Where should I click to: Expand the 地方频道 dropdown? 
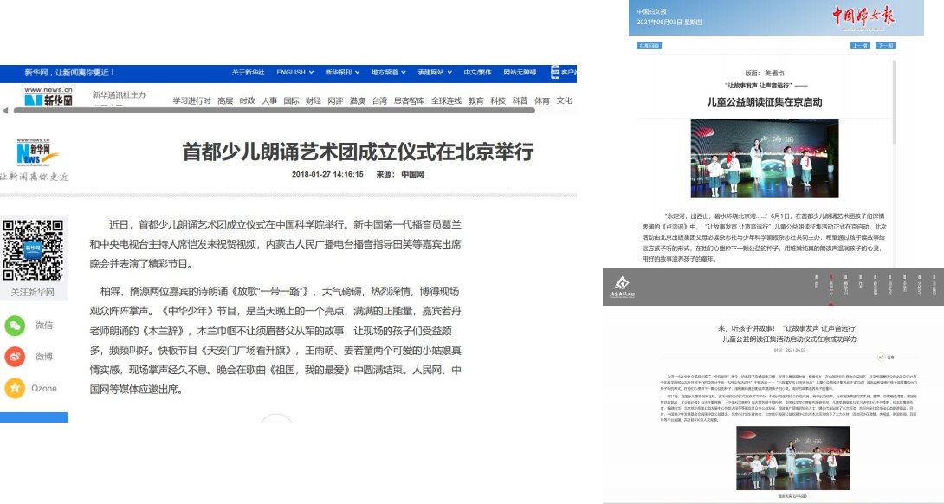(x=388, y=72)
